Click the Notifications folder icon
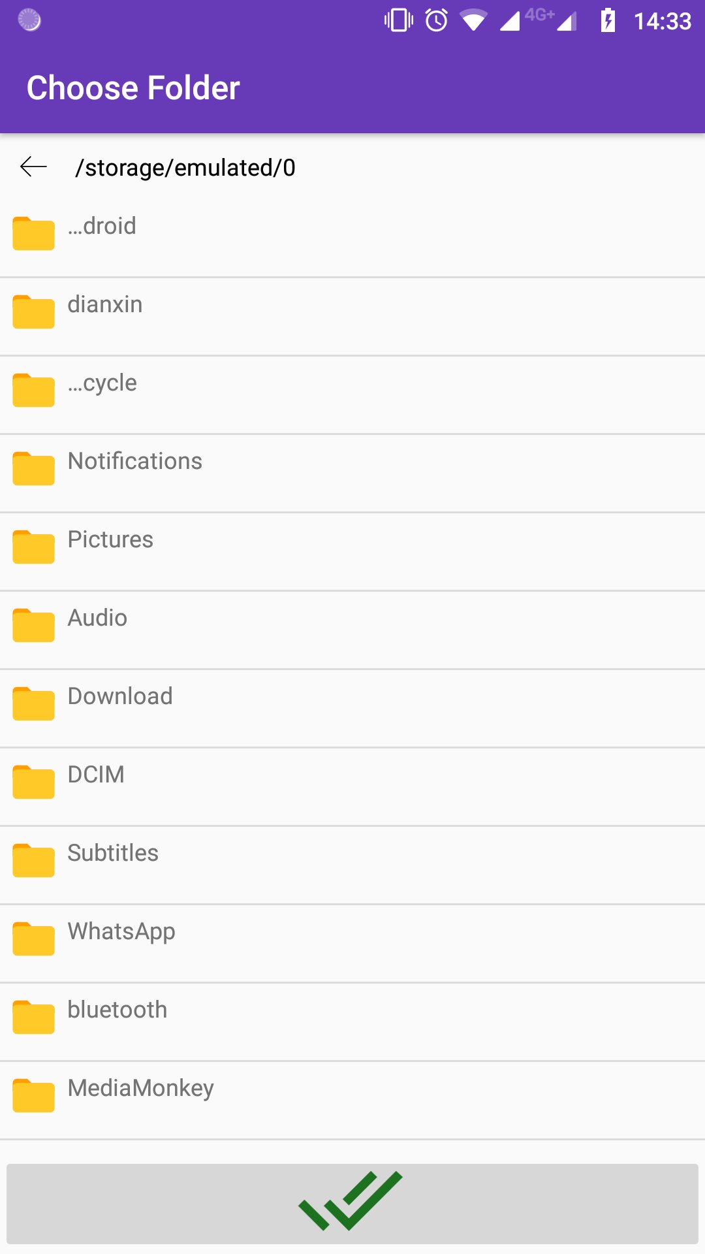Image resolution: width=705 pixels, height=1254 pixels. 33,468
